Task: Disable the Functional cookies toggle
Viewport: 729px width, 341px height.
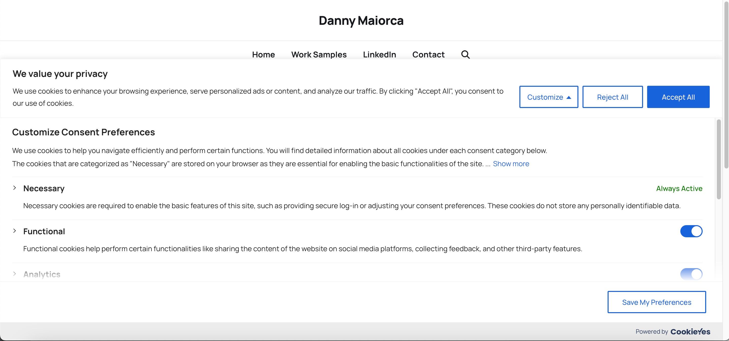Action: click(x=691, y=231)
